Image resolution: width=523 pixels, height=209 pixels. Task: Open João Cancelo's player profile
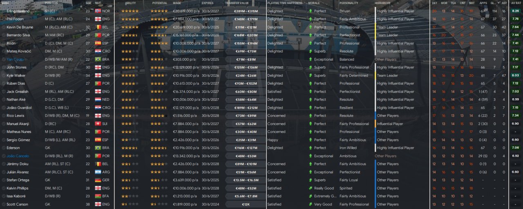pyautogui.click(x=18, y=156)
